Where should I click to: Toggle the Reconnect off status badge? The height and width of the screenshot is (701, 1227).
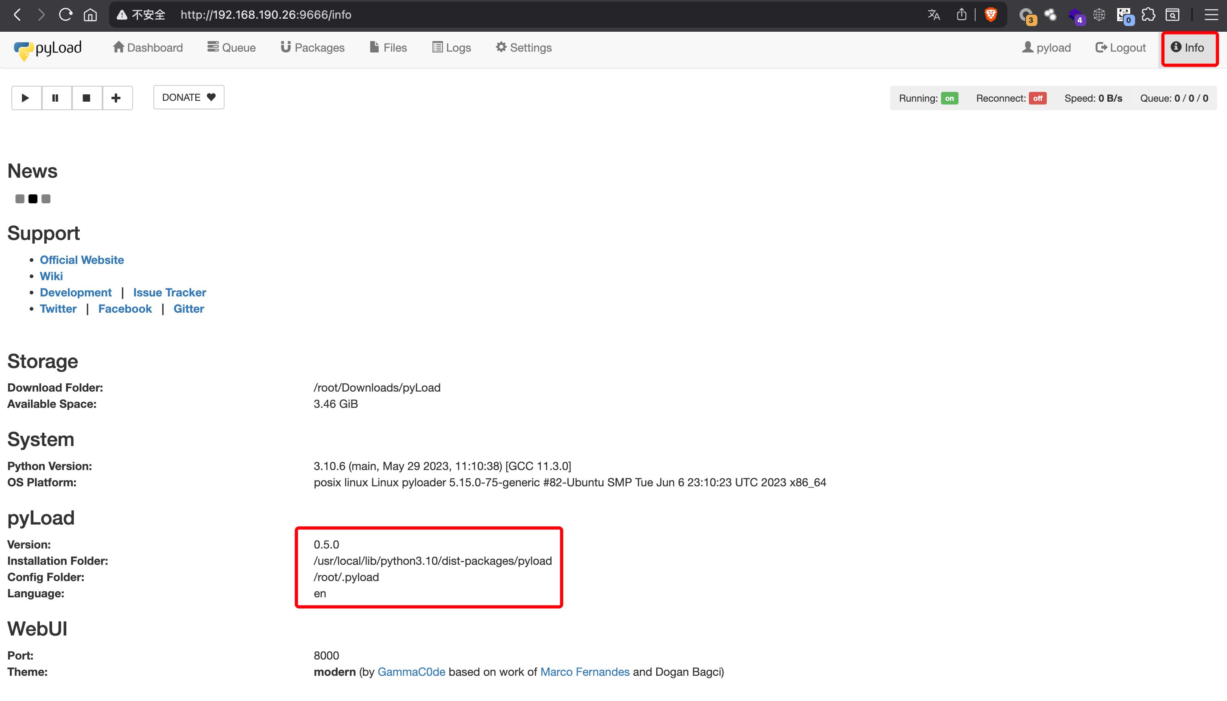1038,98
